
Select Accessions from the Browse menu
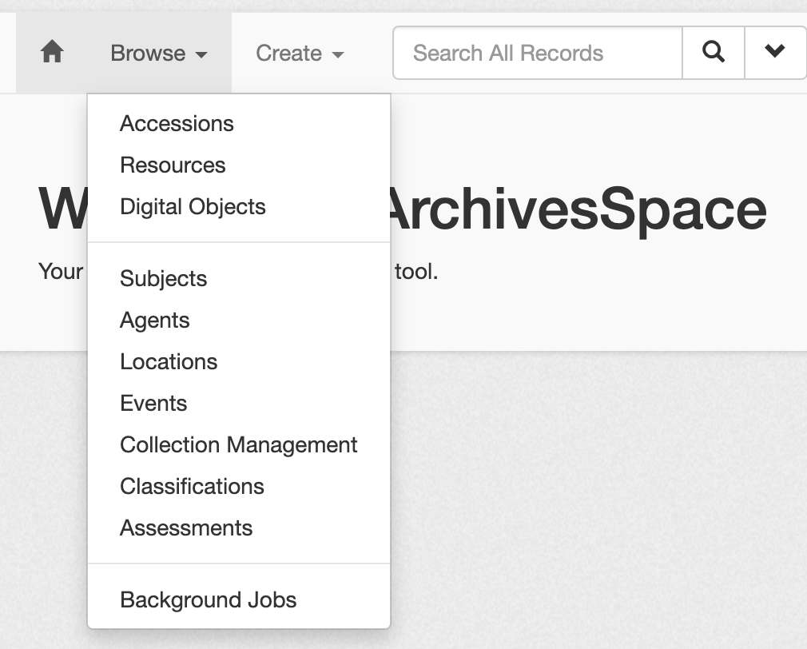click(176, 123)
